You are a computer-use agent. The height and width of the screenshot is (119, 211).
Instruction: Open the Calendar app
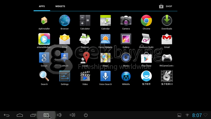tap(105, 21)
